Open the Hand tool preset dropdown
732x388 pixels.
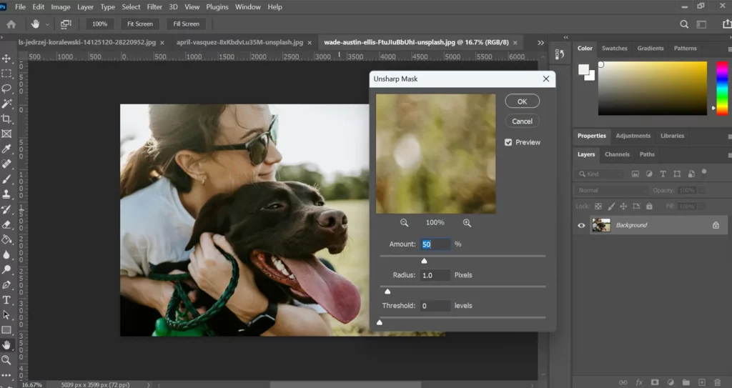[47, 24]
